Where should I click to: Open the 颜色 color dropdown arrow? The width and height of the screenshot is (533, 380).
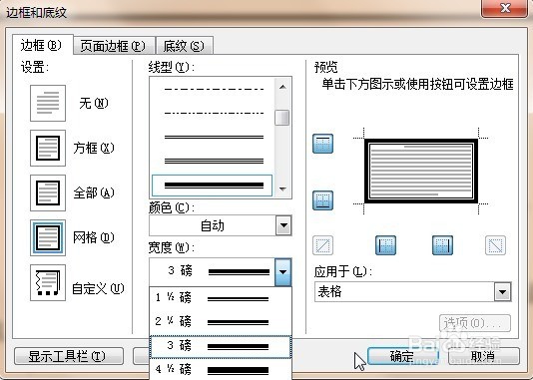coord(283,225)
